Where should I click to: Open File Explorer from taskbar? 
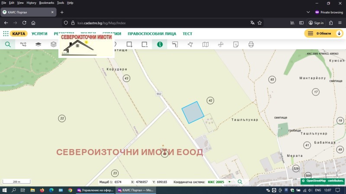(x=33, y=190)
